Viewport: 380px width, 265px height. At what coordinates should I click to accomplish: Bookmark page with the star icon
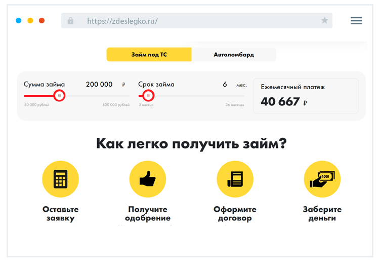[x=324, y=20]
